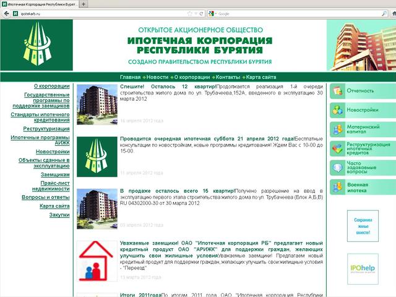Open Ипотечные программы АИЖК link
The width and height of the screenshot is (396, 297).
click(40, 140)
